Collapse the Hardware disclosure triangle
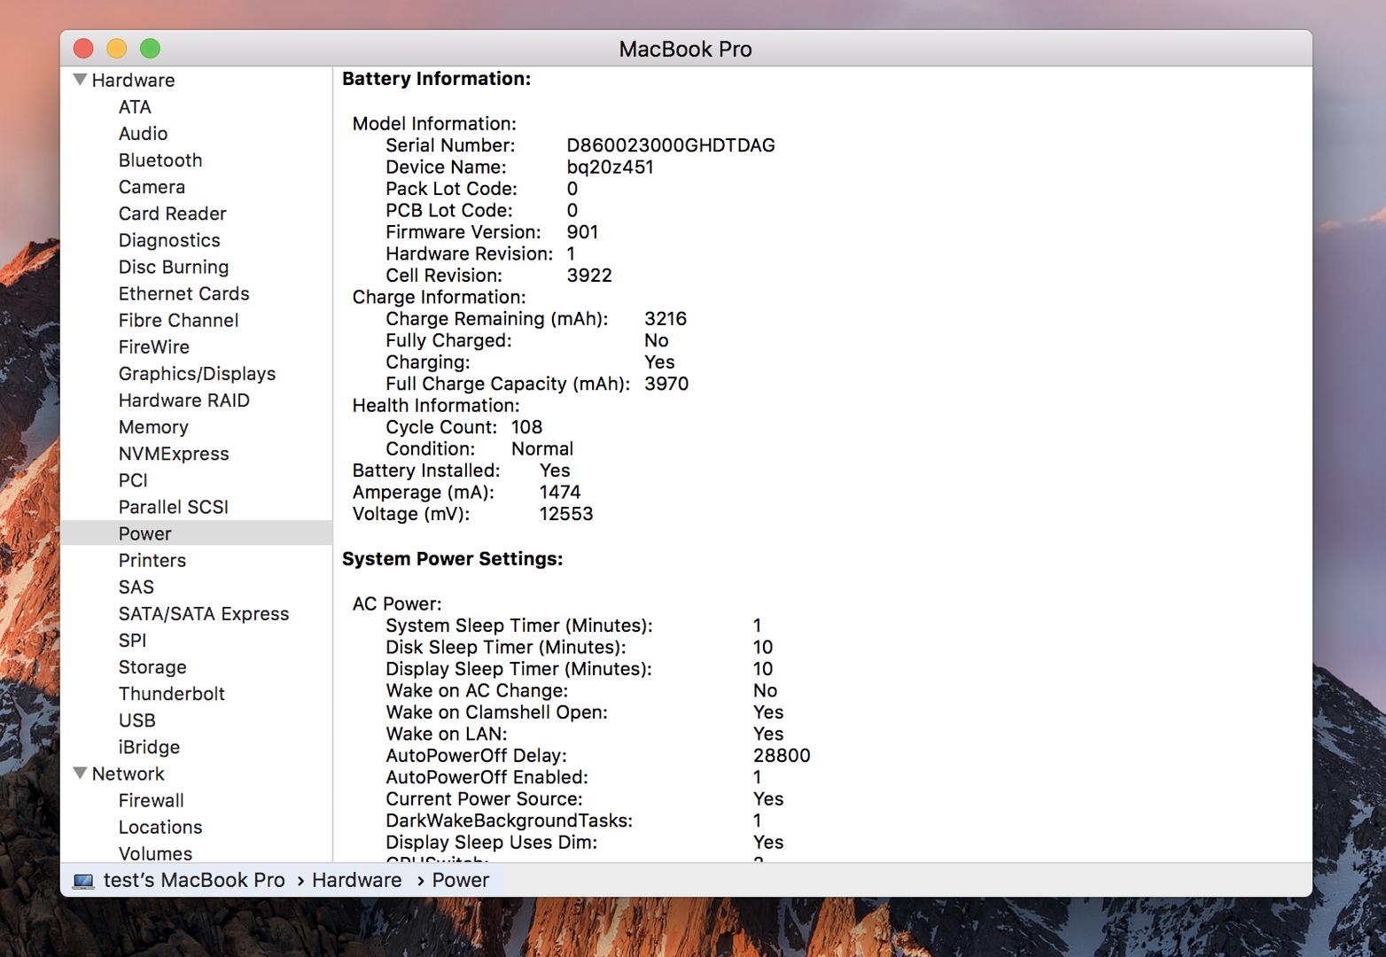Viewport: 1386px width, 957px height. pos(81,80)
